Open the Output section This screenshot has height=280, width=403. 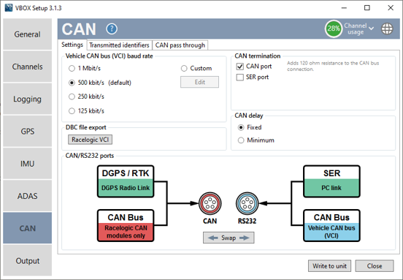pyautogui.click(x=27, y=261)
